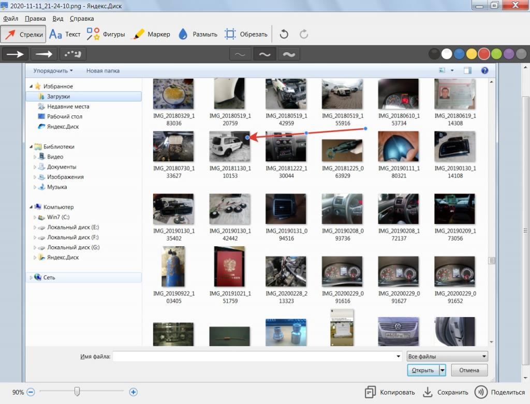Screen dimensions: 530x404
Task: Pick the red color swatch
Action: (x=484, y=54)
